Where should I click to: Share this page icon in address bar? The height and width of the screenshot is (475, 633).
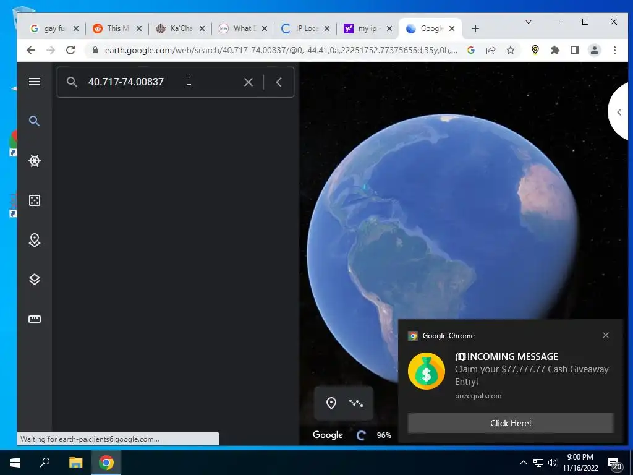(491, 50)
